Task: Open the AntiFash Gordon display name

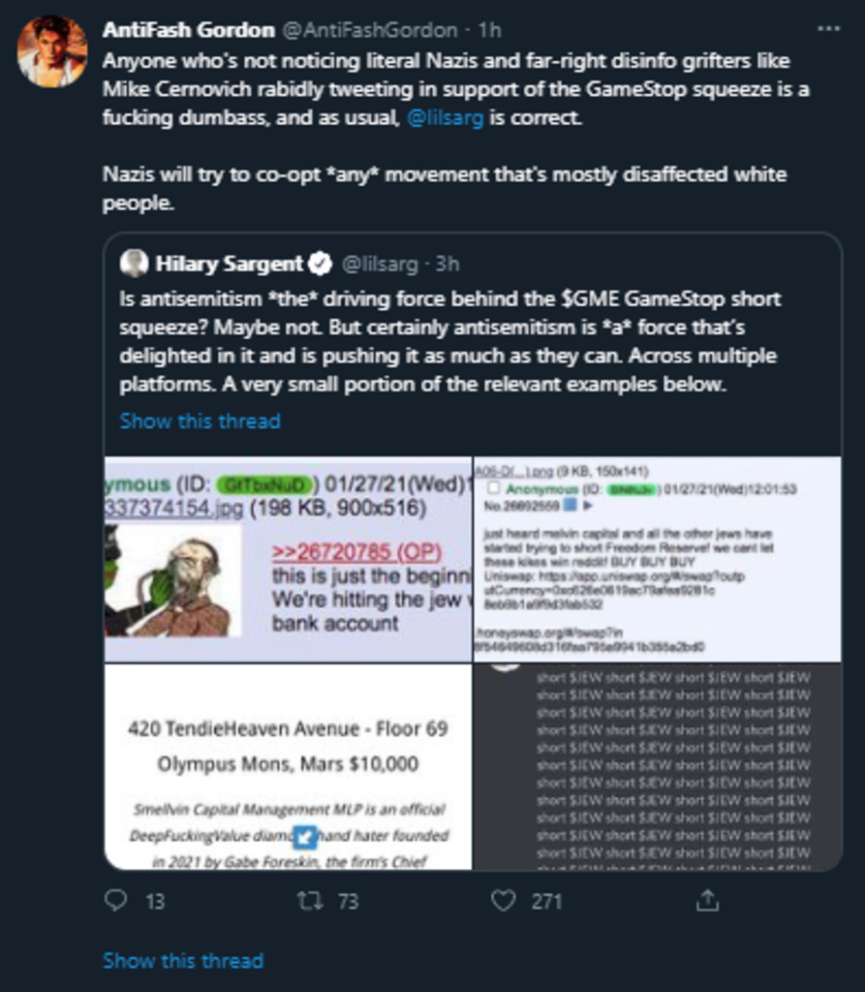Action: [x=189, y=30]
